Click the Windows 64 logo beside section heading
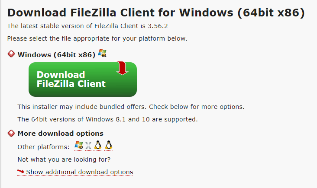Screen dimensions: 317x188 pyautogui.click(x=102, y=53)
